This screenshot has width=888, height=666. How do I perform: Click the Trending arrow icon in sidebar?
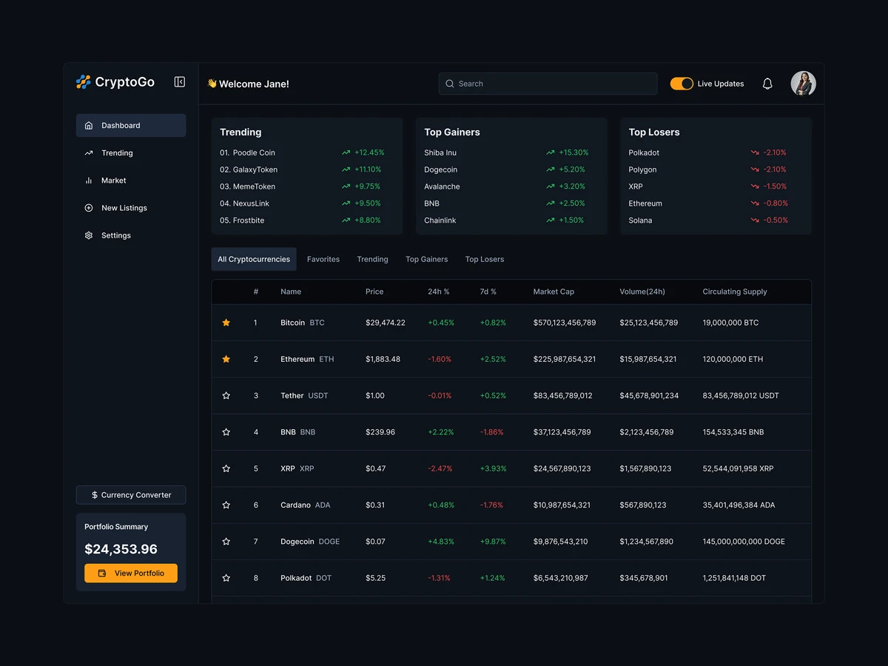(90, 152)
